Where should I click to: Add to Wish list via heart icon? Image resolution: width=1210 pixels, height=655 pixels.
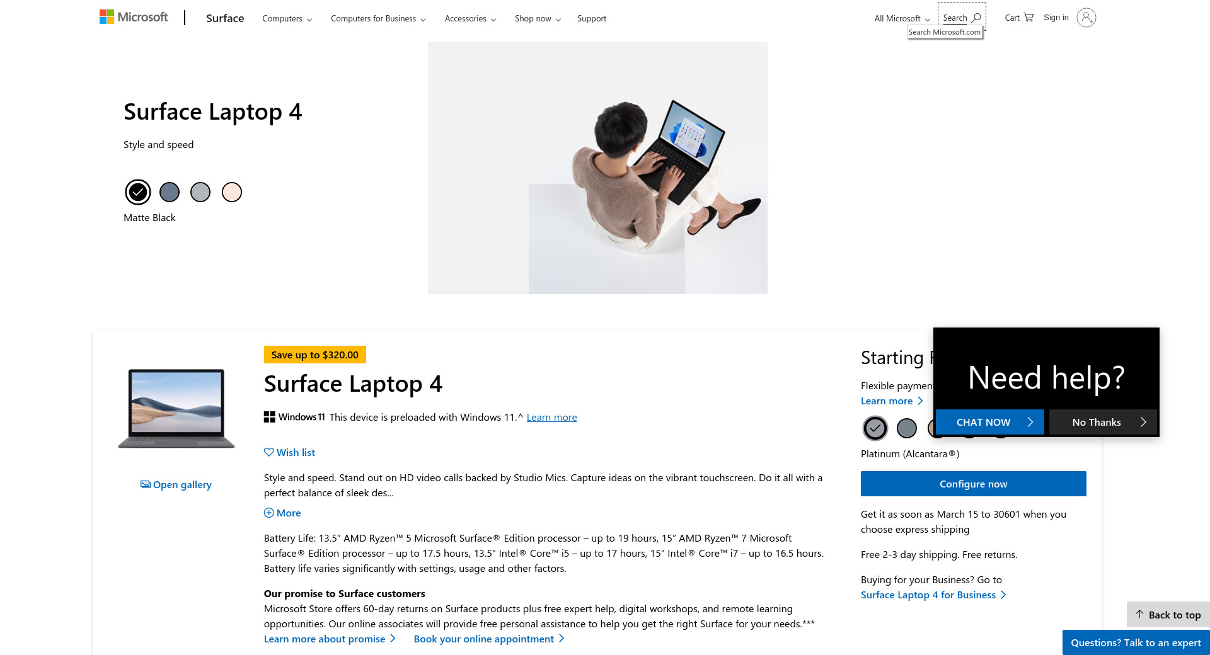click(268, 452)
